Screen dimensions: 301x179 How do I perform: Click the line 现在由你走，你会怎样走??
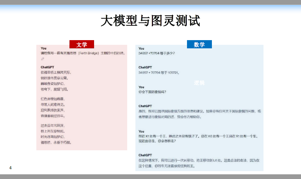[x=157, y=141]
